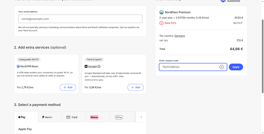The height and width of the screenshot is (134, 264).
Task: Select the PayPal payment tab
Action: click(x=50, y=117)
